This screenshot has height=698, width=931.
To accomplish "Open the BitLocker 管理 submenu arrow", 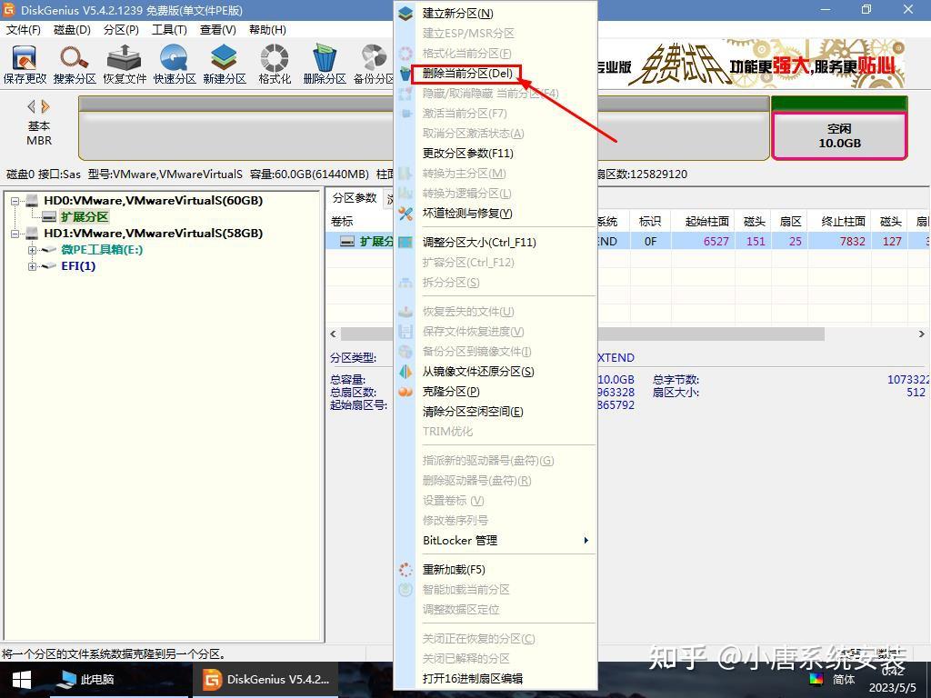I will click(586, 540).
